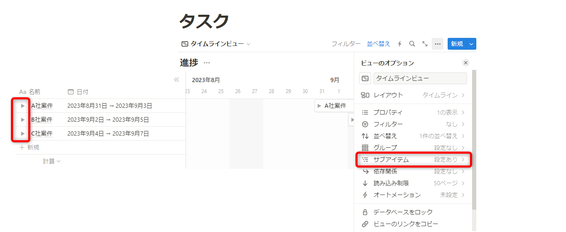Open サブアイテム settings

pos(413,160)
